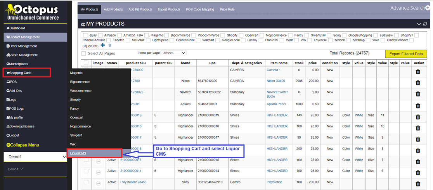Delete the Camera 1 product row

coord(418,72)
